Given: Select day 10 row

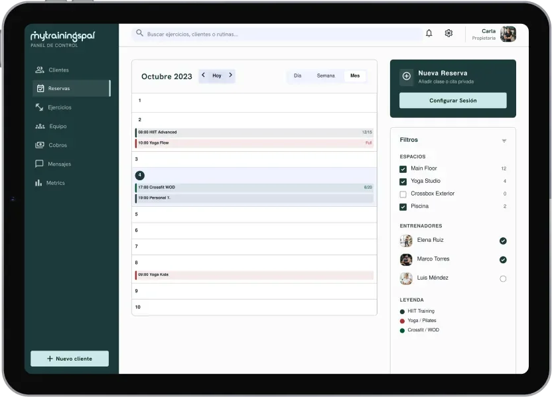Looking at the screenshot, I should [254, 308].
